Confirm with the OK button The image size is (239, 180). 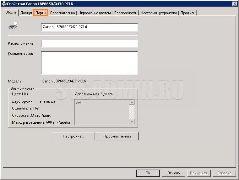[148, 173]
